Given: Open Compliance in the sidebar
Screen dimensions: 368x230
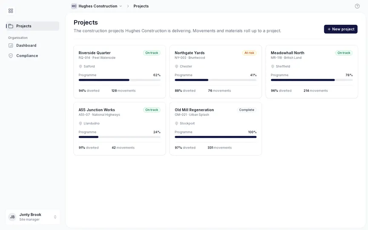Looking at the screenshot, I should (x=33, y=56).
